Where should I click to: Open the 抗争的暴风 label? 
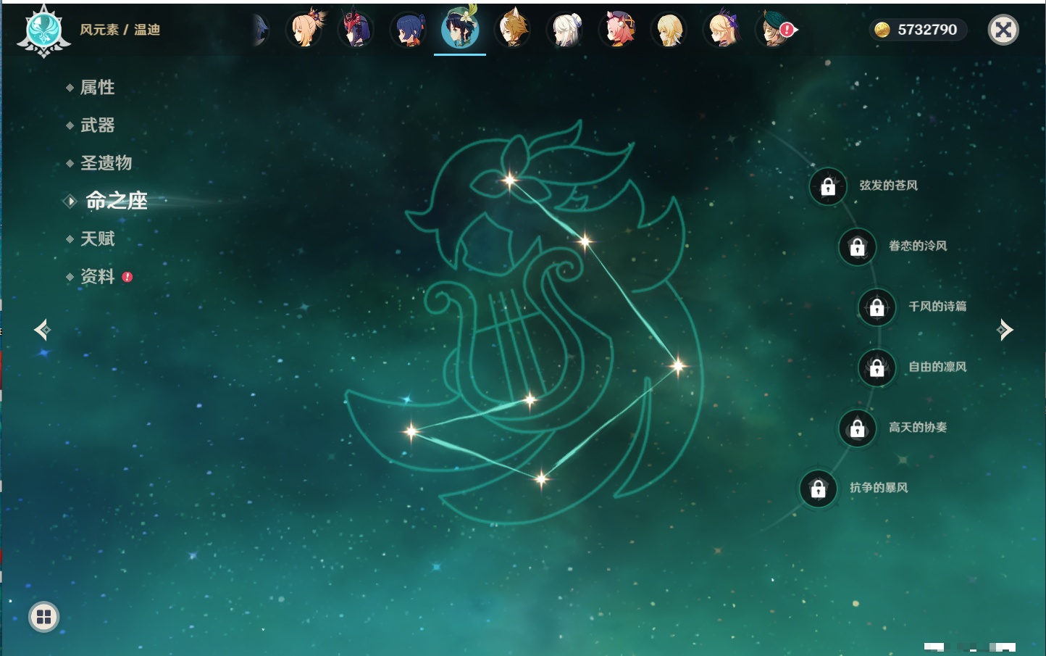(x=879, y=488)
